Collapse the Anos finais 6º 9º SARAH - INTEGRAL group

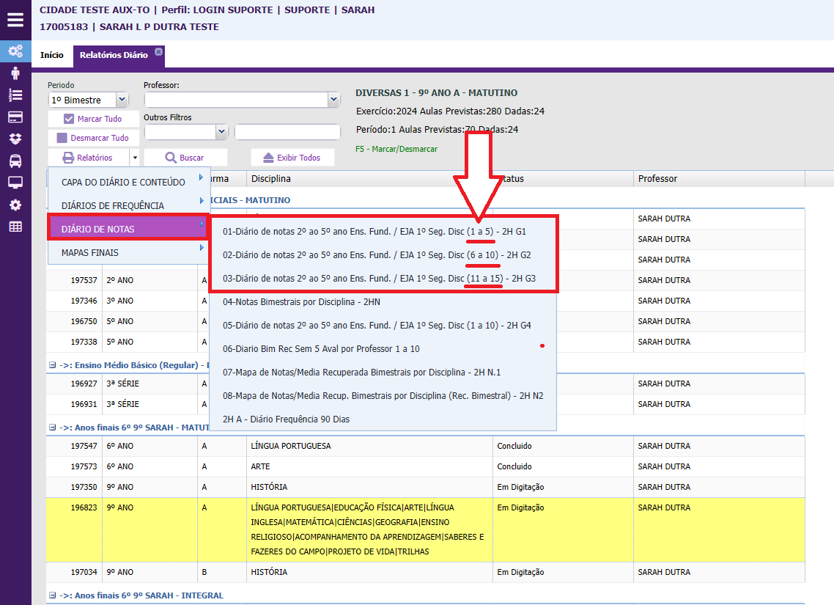coord(52,595)
